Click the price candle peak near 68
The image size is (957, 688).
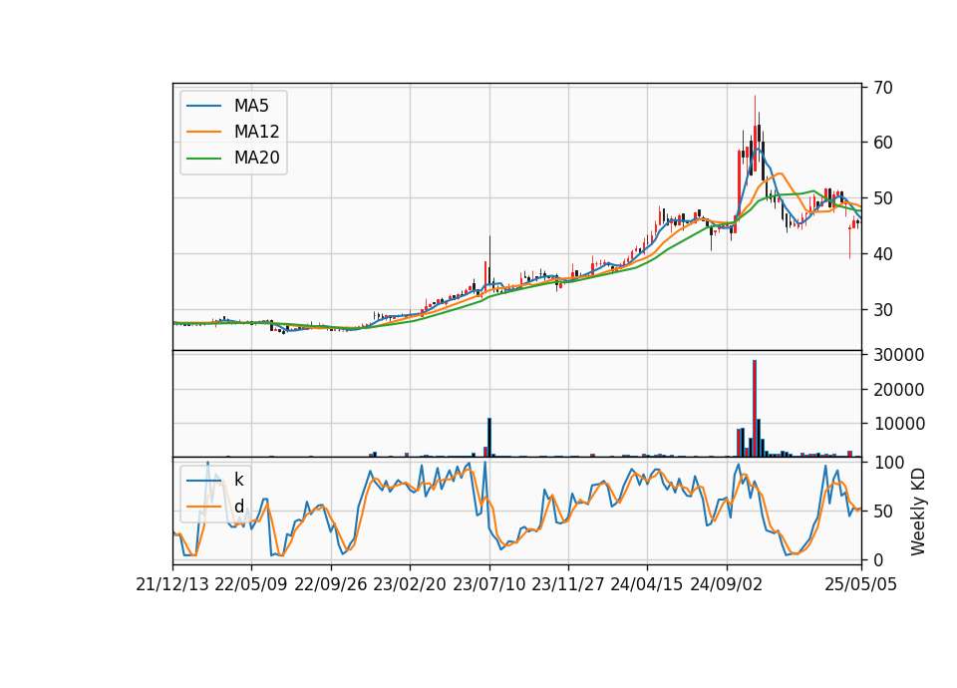point(755,135)
